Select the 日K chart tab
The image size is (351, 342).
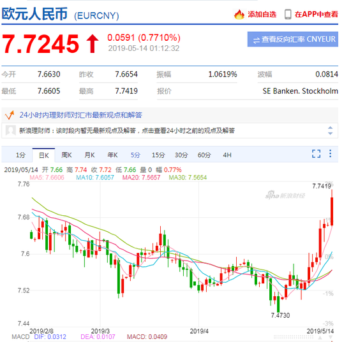tap(43, 155)
